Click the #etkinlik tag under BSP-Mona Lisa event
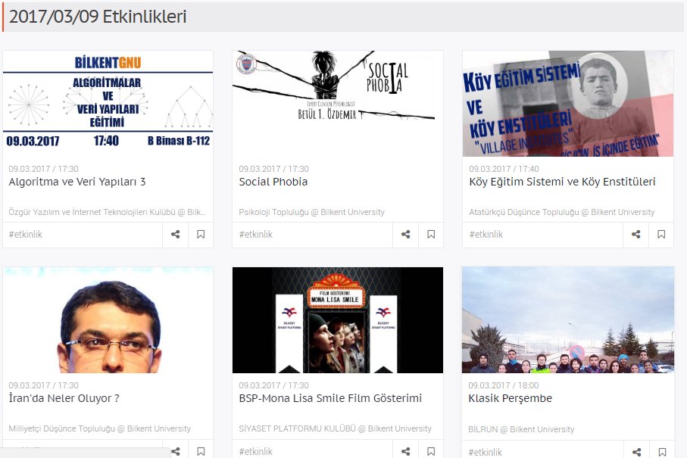The height and width of the screenshot is (458, 687). [256, 451]
